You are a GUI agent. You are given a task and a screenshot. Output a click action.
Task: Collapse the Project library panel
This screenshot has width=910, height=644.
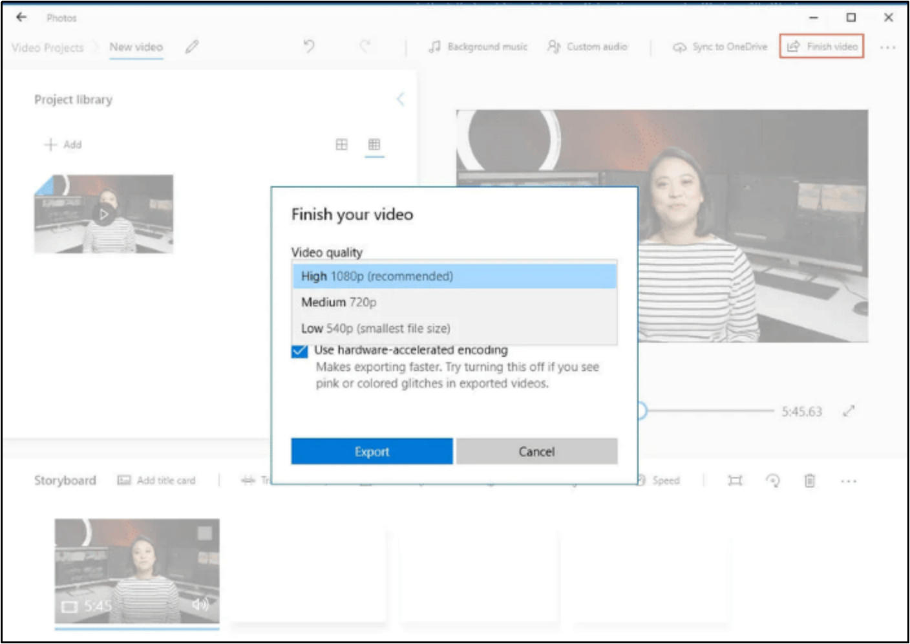[x=400, y=99]
